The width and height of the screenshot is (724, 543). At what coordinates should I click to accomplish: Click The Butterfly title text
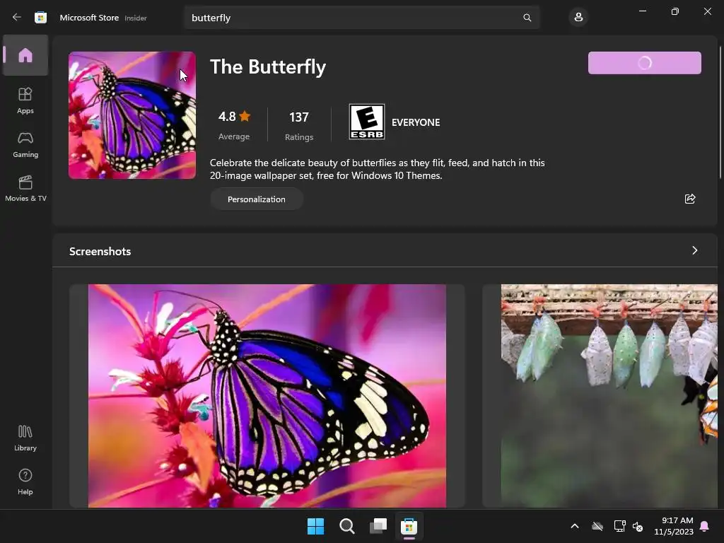pyautogui.click(x=268, y=67)
